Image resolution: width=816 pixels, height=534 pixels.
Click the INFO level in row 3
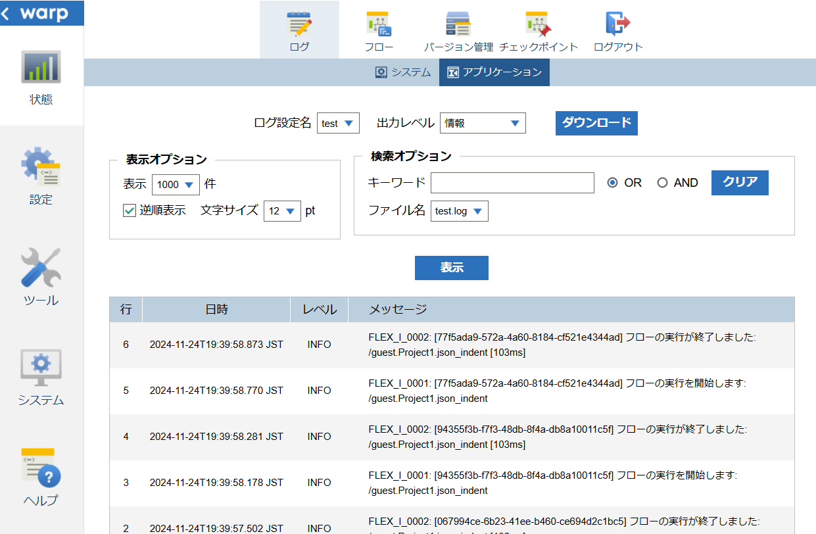tap(319, 483)
